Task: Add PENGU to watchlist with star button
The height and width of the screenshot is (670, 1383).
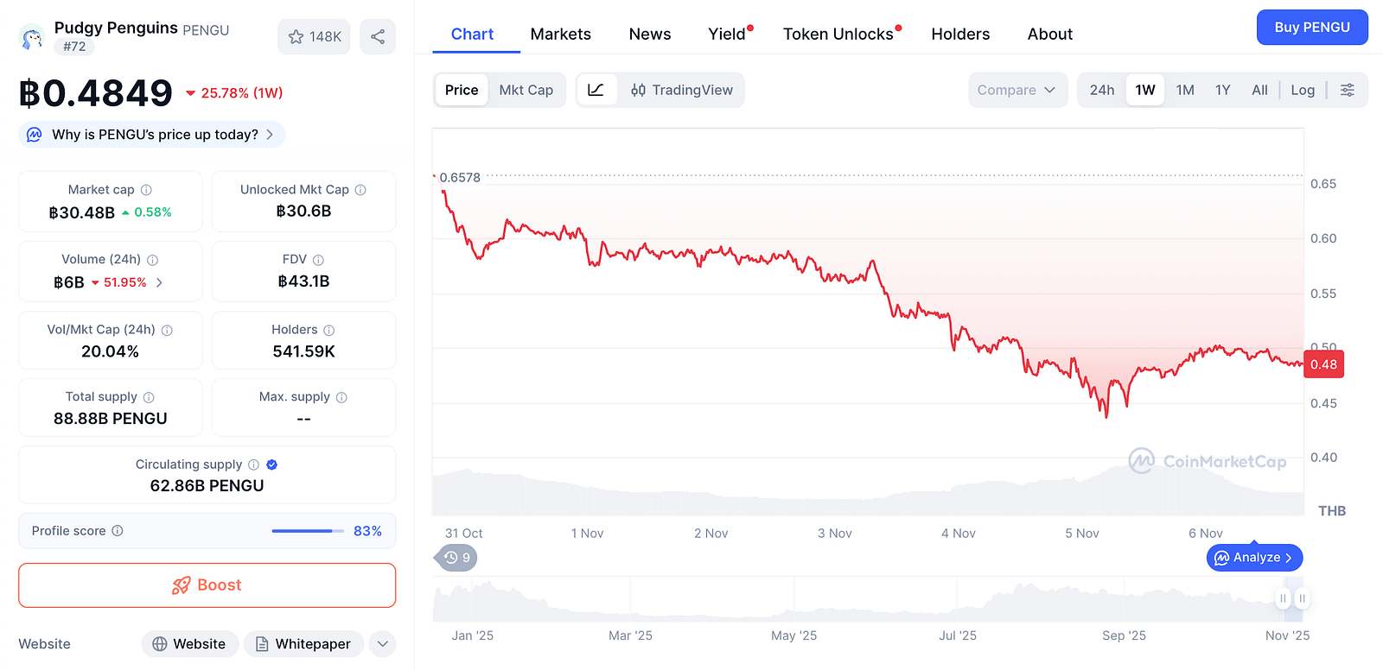Action: [314, 36]
